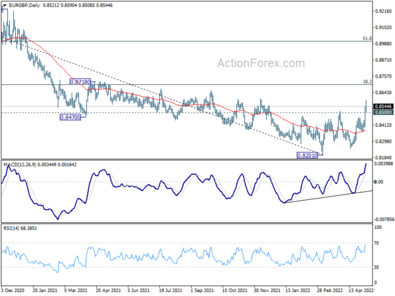Click the 3 Dec 2020 date label
This screenshot has height=296, width=395.
click(13, 291)
